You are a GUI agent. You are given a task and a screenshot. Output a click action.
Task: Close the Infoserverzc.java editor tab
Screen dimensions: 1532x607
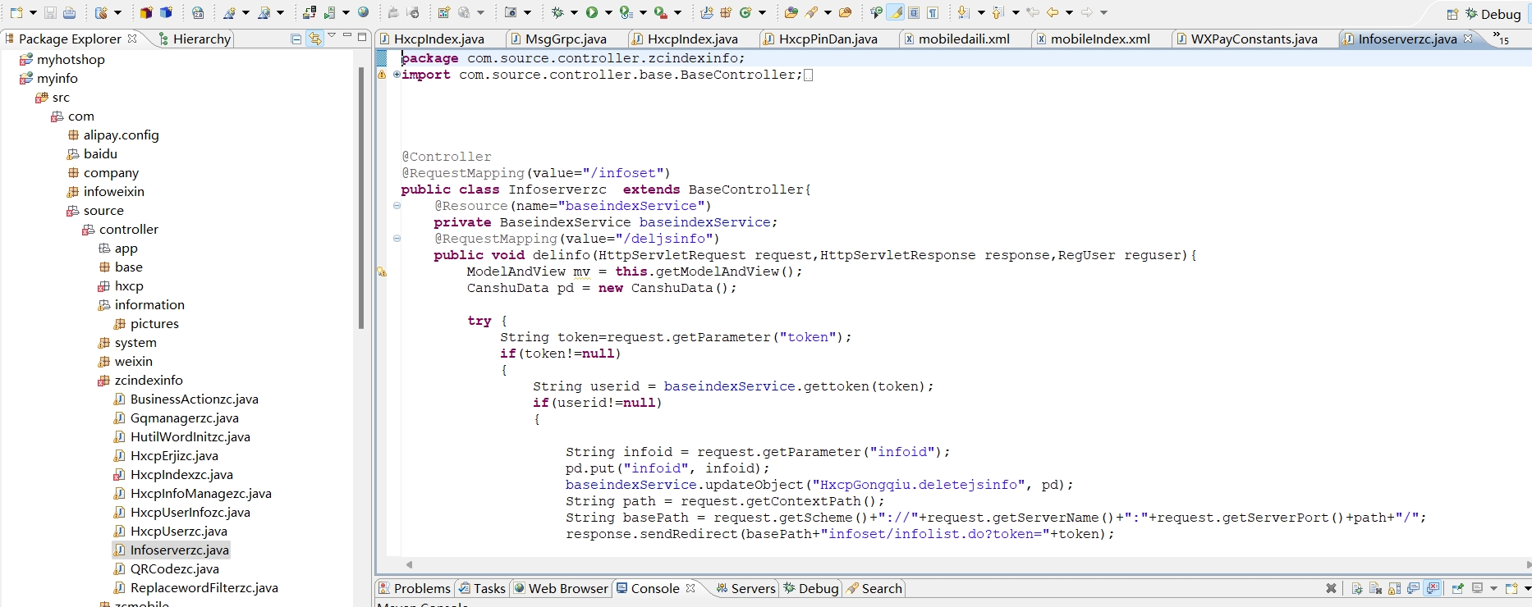(1468, 39)
